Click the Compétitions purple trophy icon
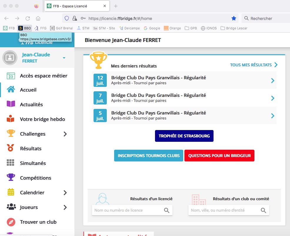290x236 pixels. click(x=11, y=178)
